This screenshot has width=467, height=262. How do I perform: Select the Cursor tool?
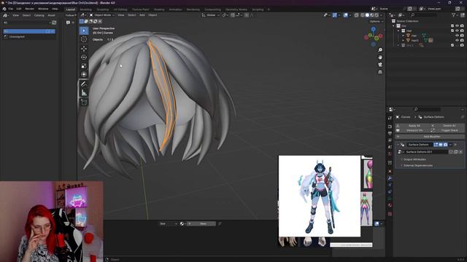pyautogui.click(x=84, y=39)
